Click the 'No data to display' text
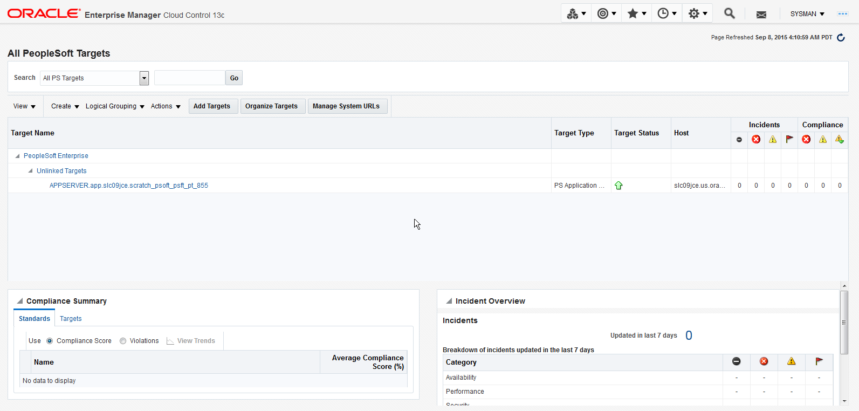 tap(49, 381)
